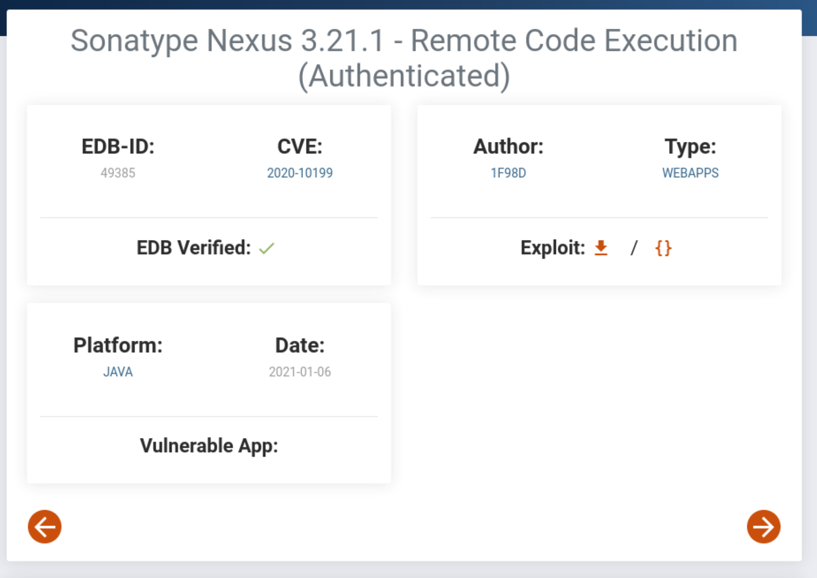Click the CVE label
817x578 pixels.
[x=300, y=147]
